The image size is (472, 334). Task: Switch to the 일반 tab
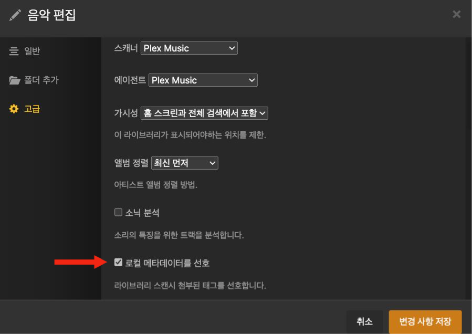click(32, 51)
